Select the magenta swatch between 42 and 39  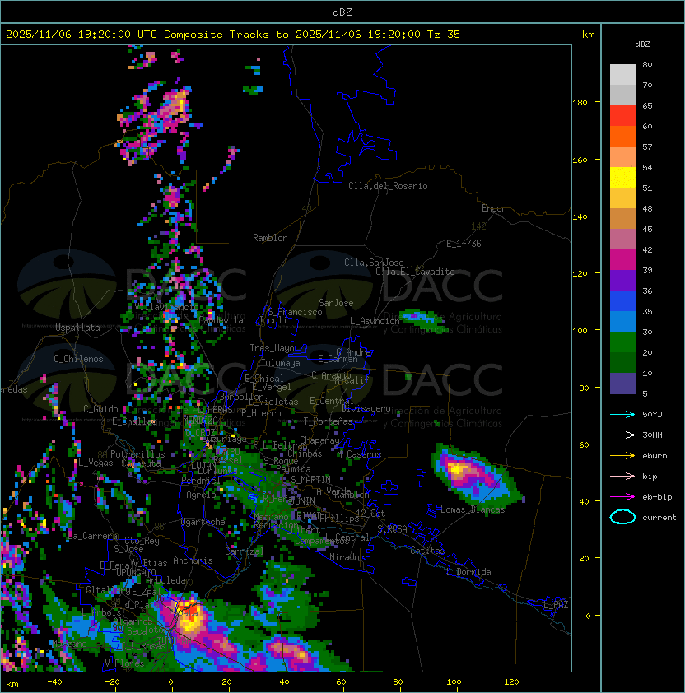[622, 260]
